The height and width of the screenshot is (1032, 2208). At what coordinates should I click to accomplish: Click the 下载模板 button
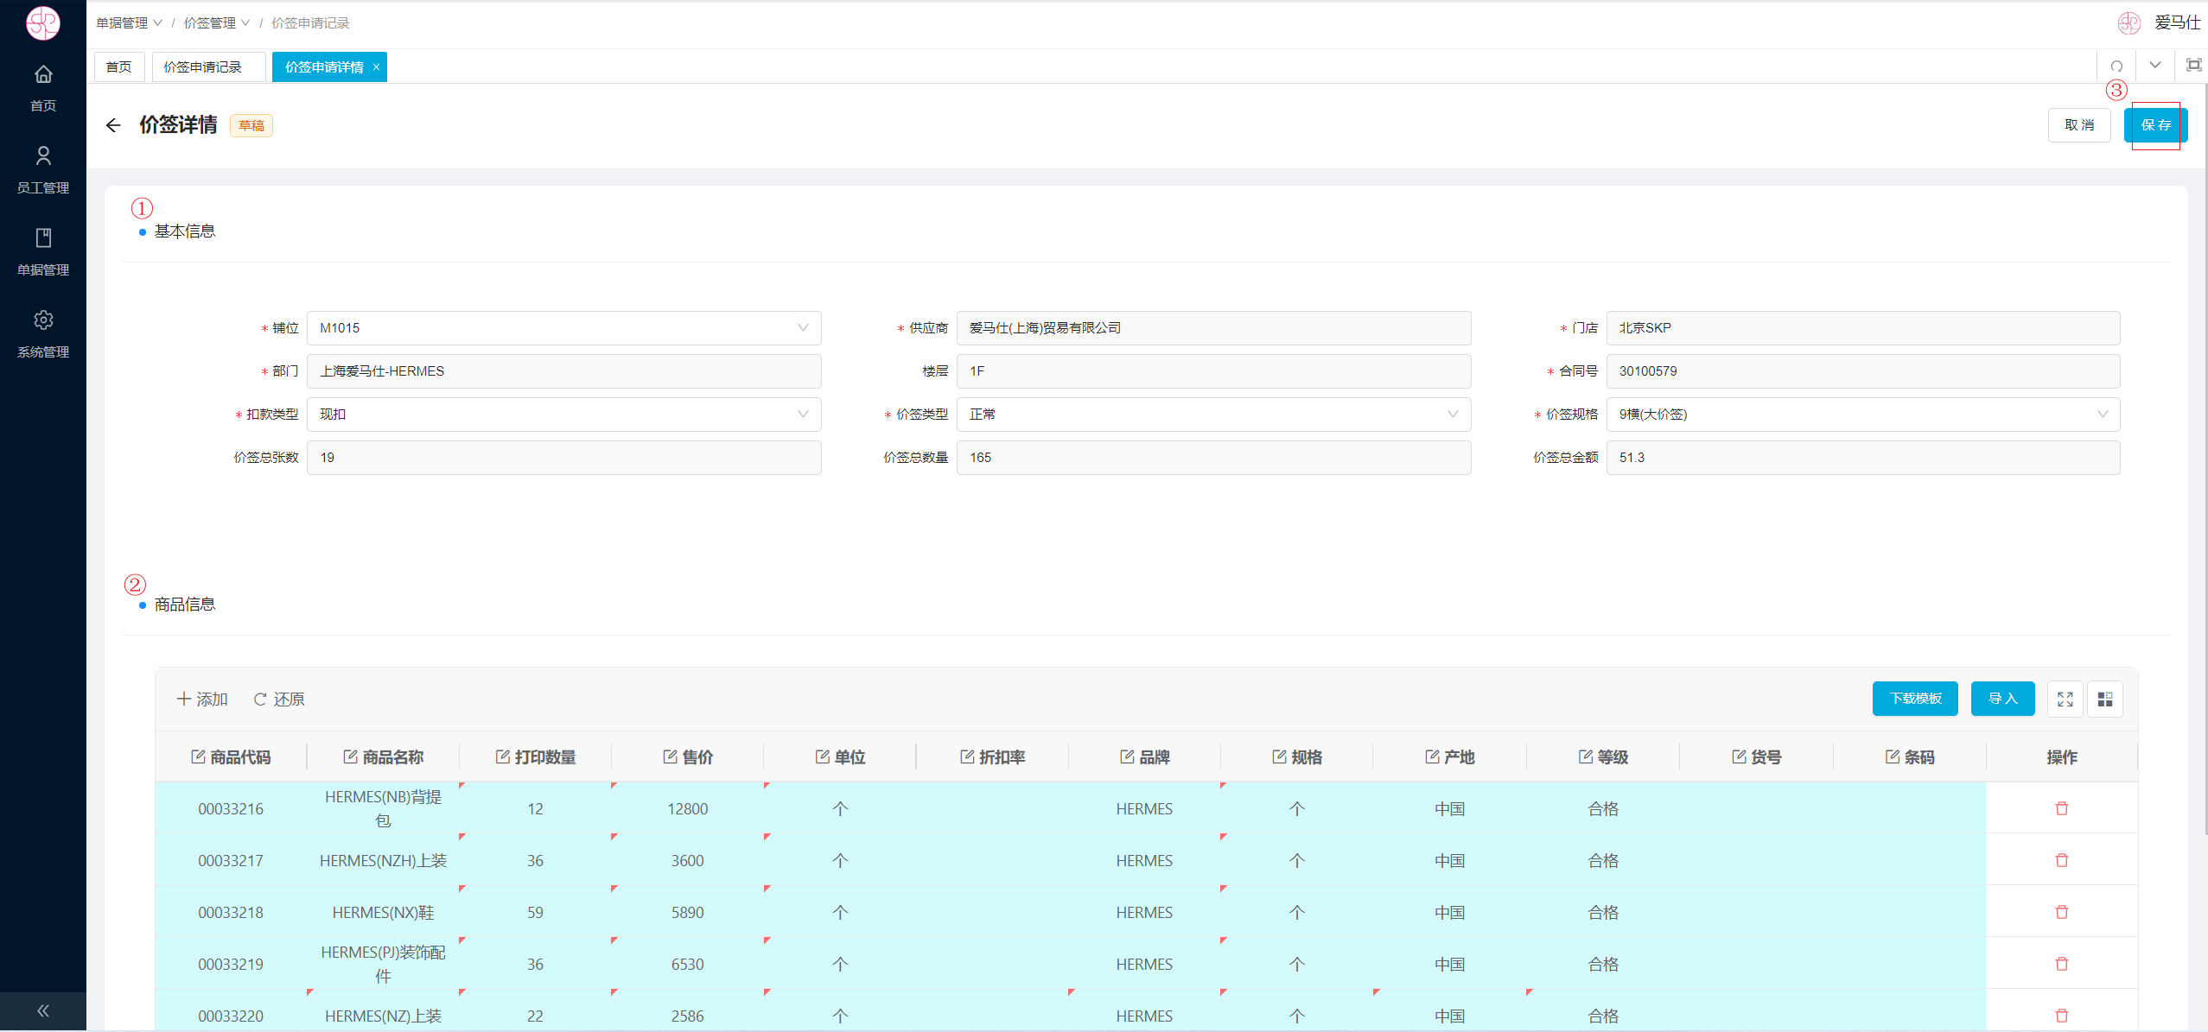point(1915,699)
